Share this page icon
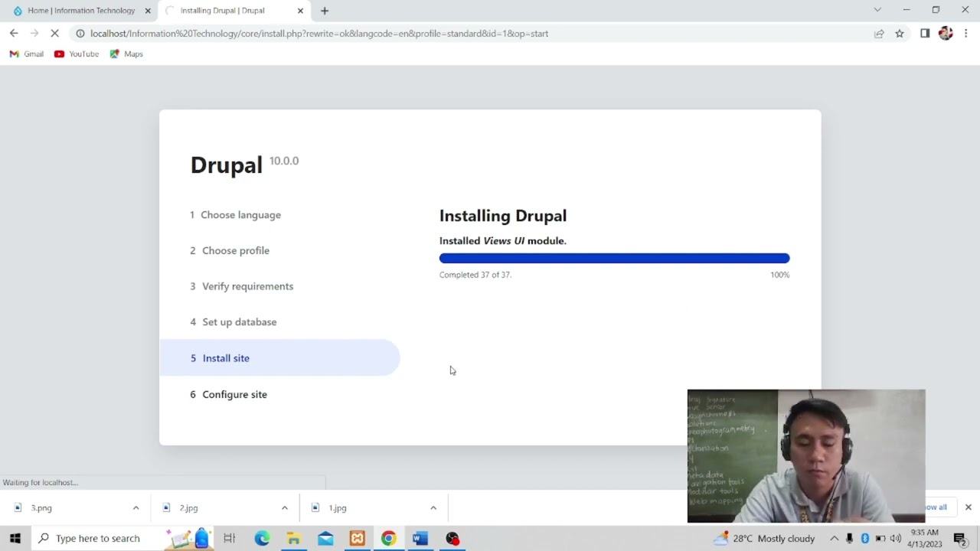The image size is (980, 551). [879, 34]
